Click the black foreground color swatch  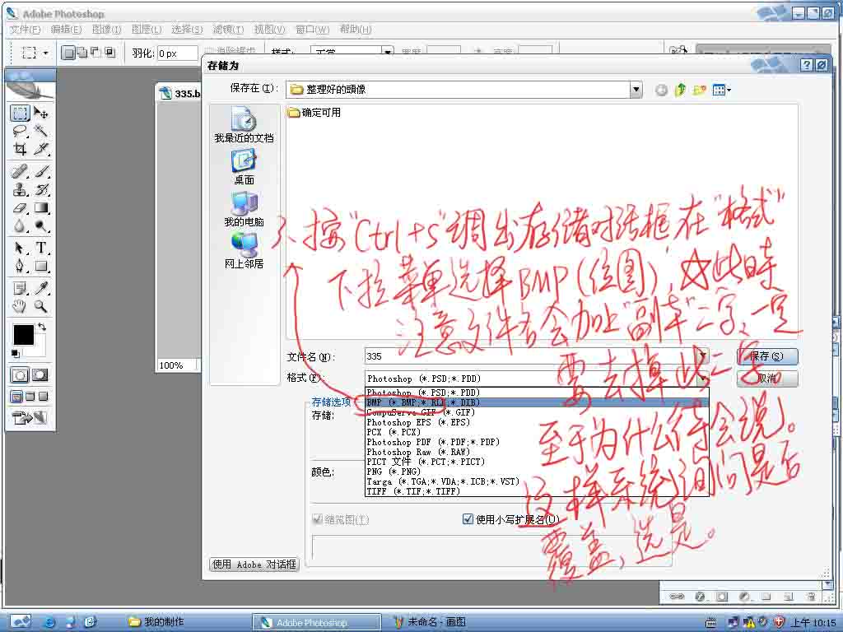23,334
